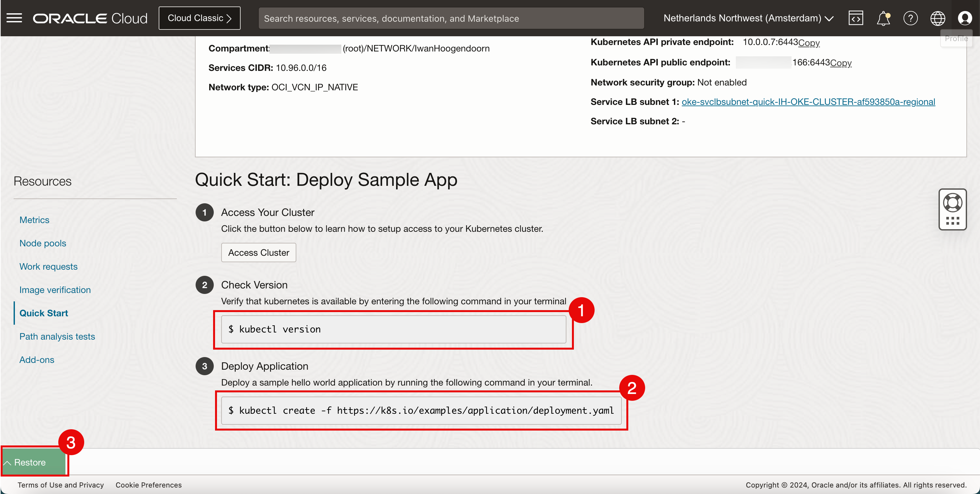The height and width of the screenshot is (494, 980).
Task: Click the search resources input field
Action: (451, 18)
